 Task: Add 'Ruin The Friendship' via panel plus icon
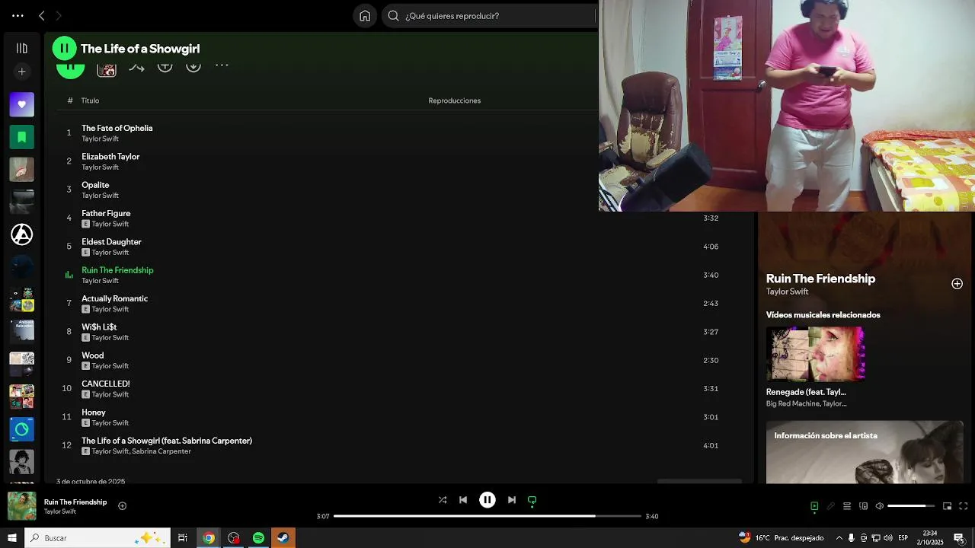coord(957,283)
